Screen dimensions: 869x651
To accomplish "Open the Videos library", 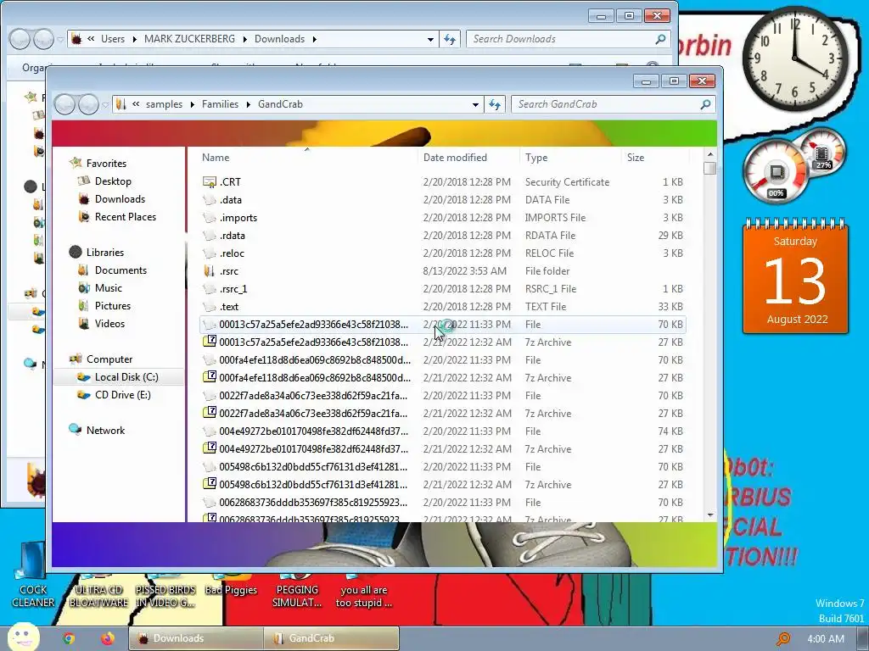I will click(109, 323).
